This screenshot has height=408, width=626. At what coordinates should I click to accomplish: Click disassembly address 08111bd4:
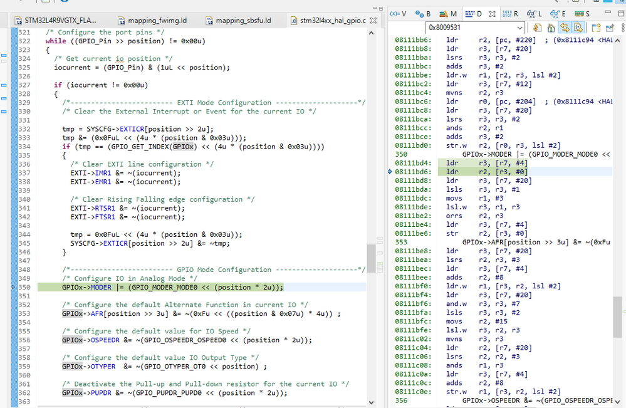pyautogui.click(x=413, y=163)
